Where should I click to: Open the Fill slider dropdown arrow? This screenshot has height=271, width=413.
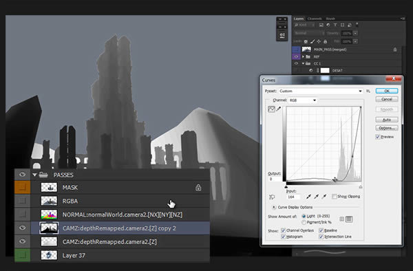355,41
